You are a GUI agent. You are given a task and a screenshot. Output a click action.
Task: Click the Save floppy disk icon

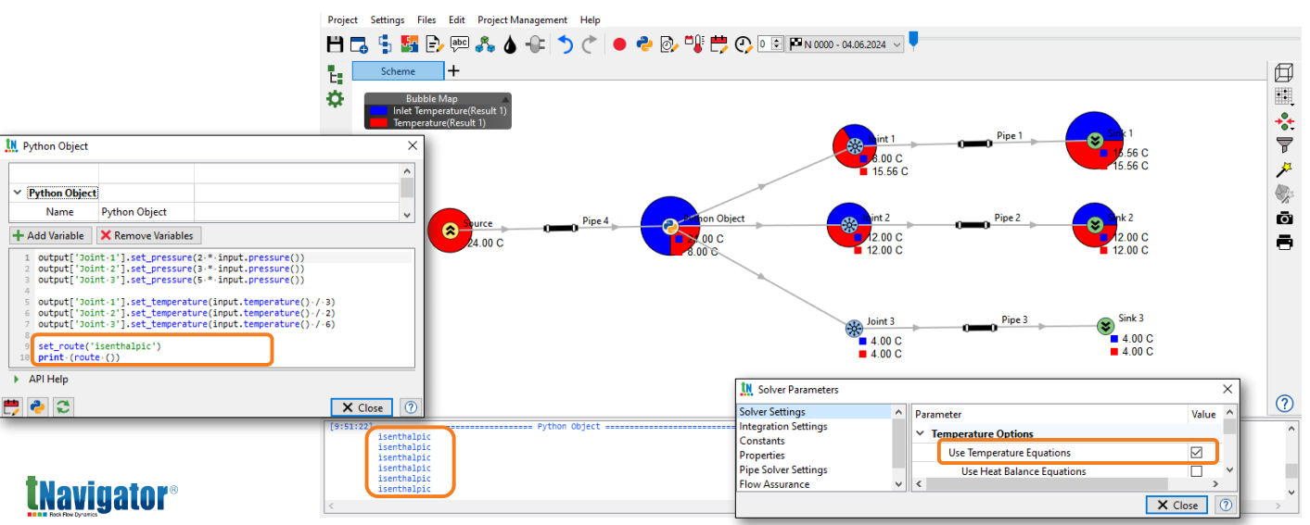[x=336, y=44]
